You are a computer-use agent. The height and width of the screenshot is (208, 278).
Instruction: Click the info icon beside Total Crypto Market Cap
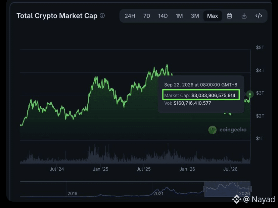[x=102, y=15]
